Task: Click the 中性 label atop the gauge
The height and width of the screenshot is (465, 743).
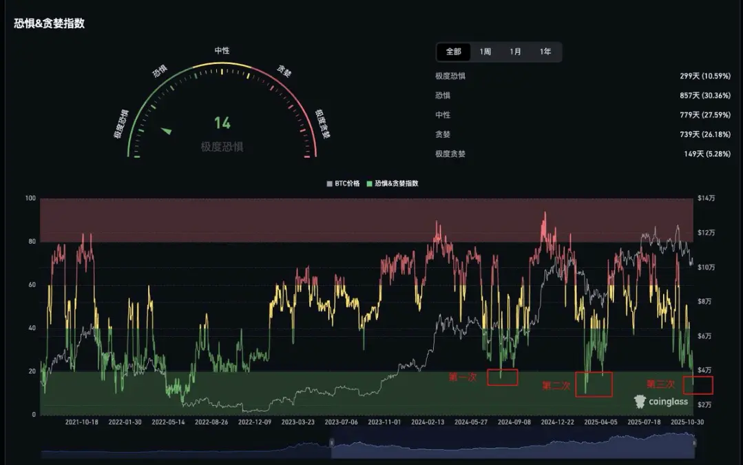Action: pos(222,50)
